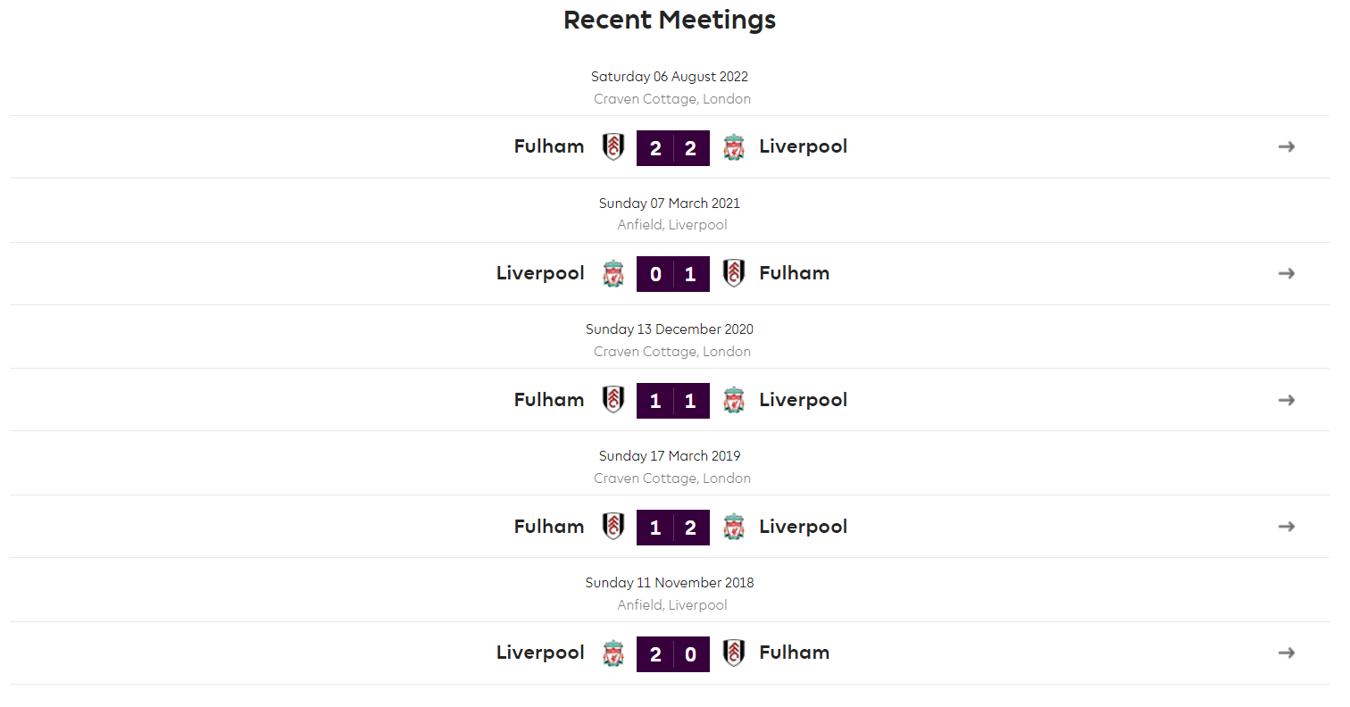This screenshot has height=707, width=1350.
Task: Click Fulham team name in 2019 match
Action: coord(549,527)
